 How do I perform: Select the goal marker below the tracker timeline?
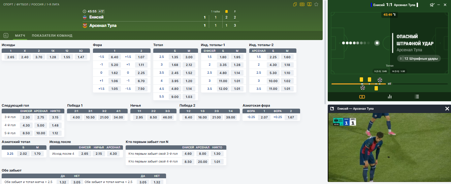coord(362,88)
